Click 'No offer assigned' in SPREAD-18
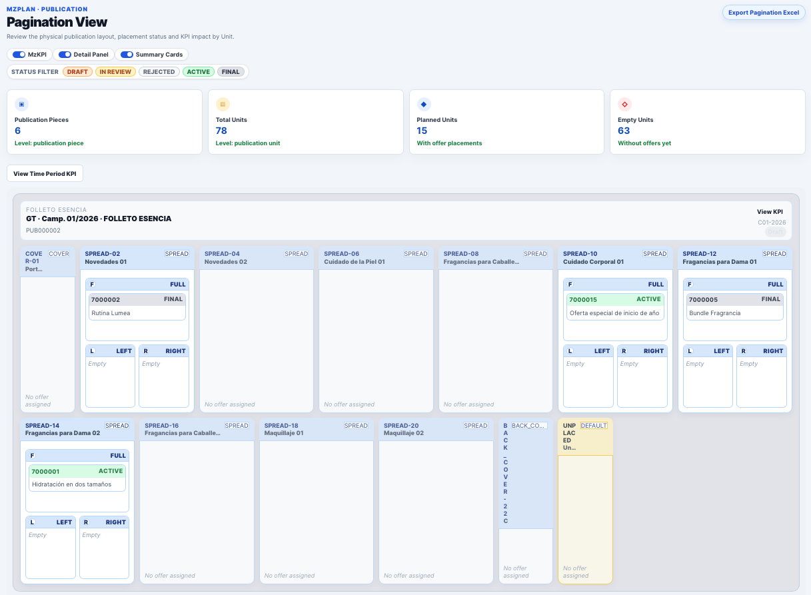This screenshot has width=811, height=595. [x=289, y=576]
